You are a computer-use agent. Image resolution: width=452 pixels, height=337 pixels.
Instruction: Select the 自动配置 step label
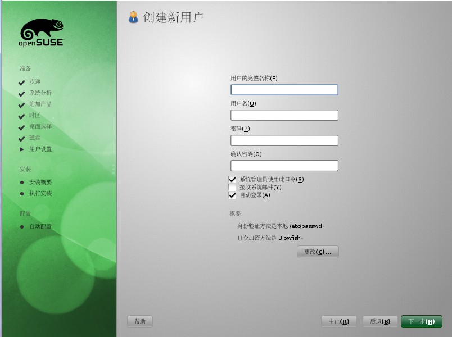(40, 227)
